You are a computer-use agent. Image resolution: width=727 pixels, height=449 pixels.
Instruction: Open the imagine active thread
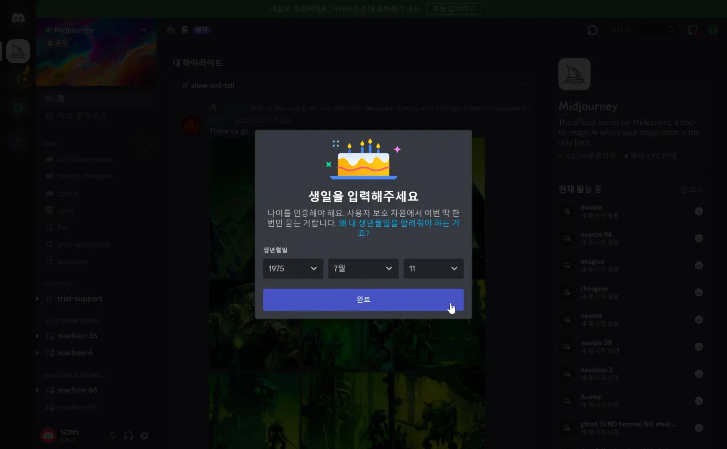(632, 265)
